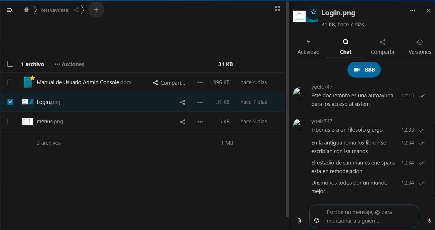Open more actions for Login.png row
This screenshot has height=230, width=435.
(200, 102)
